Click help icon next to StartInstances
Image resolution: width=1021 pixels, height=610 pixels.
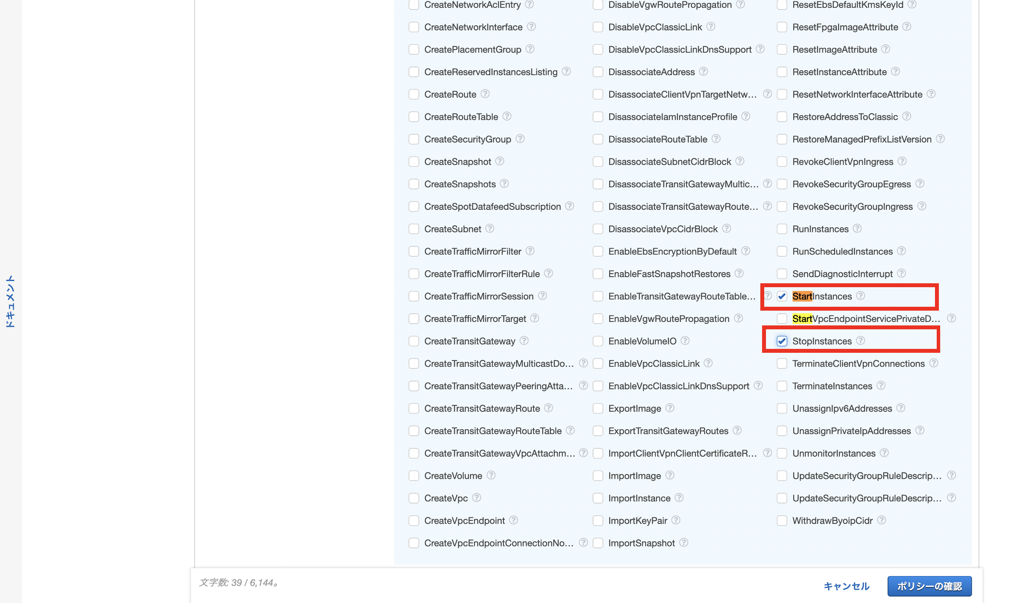(860, 296)
